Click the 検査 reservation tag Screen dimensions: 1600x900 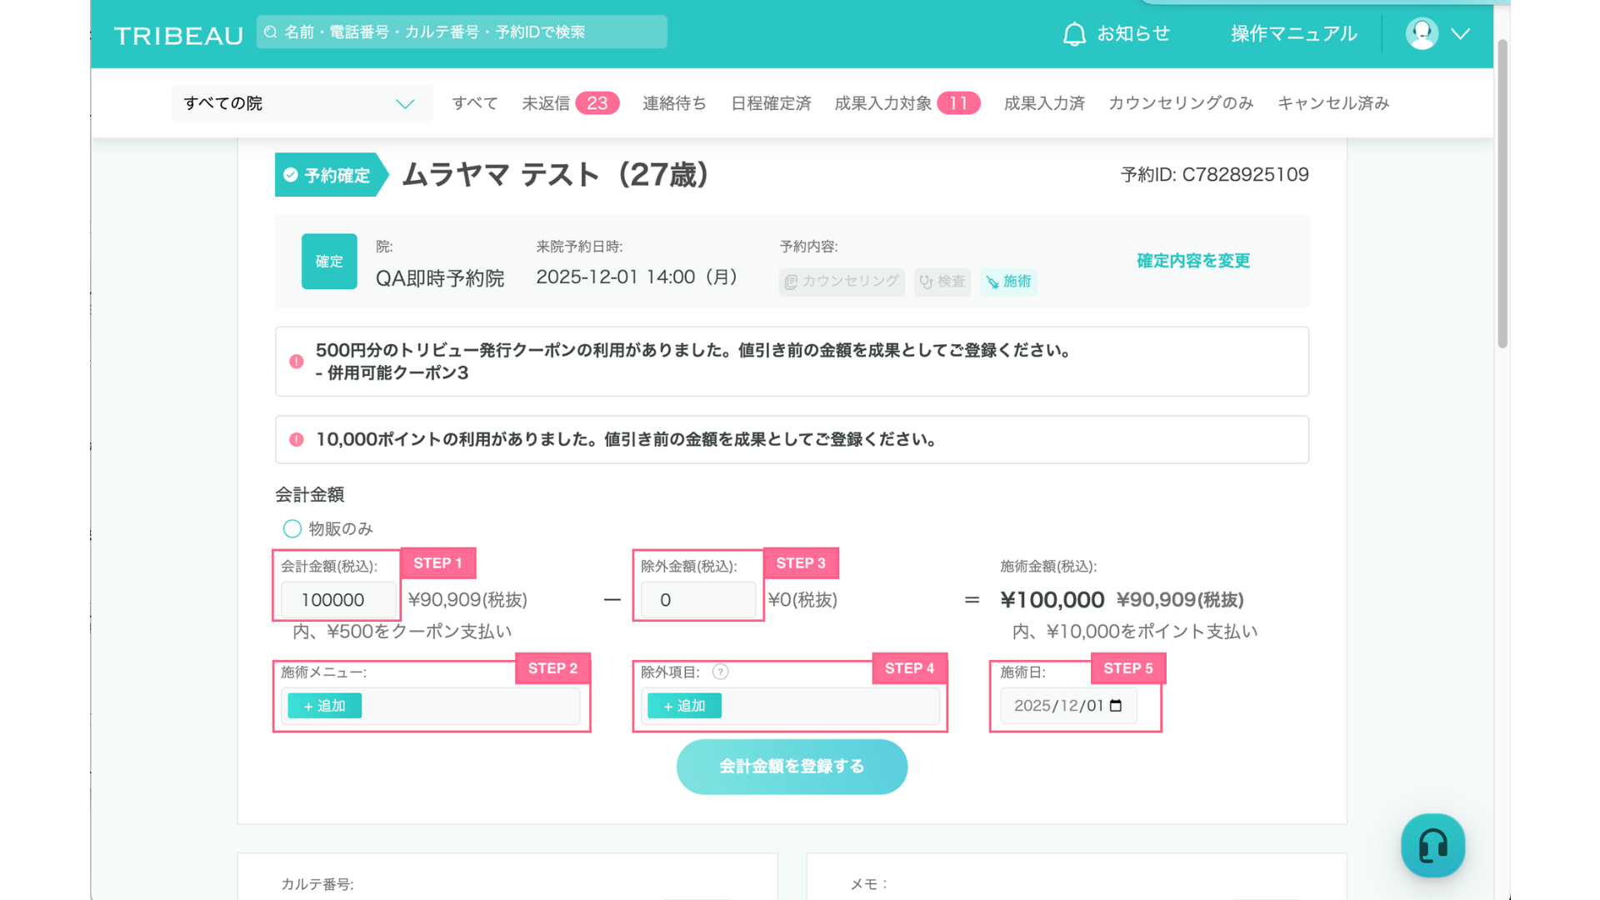(x=942, y=282)
